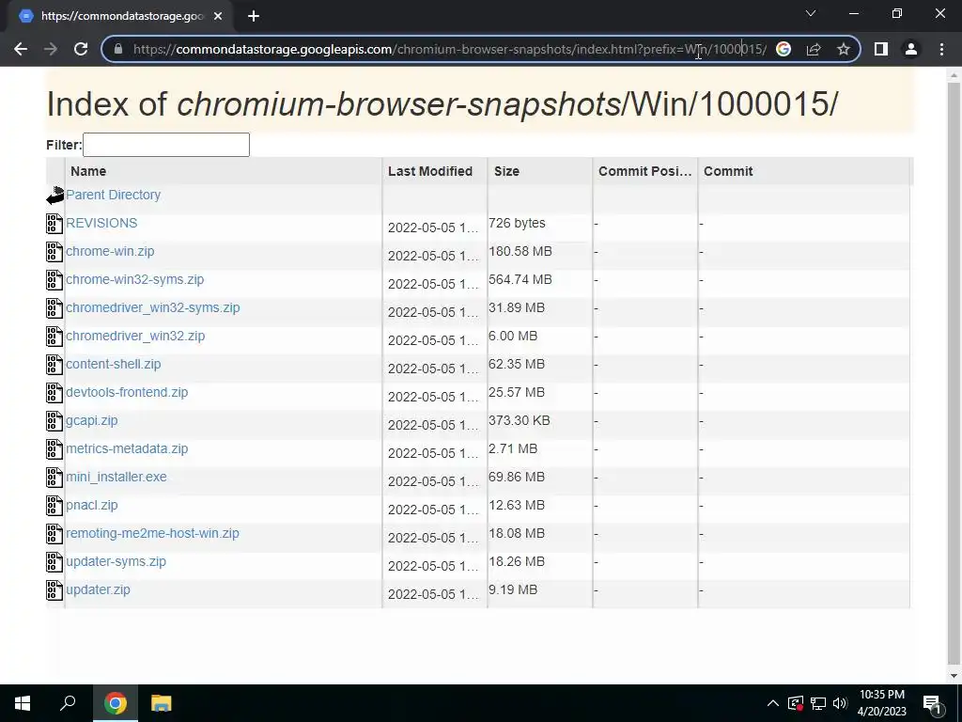
Task: Open the side panel icon
Action: click(881, 49)
